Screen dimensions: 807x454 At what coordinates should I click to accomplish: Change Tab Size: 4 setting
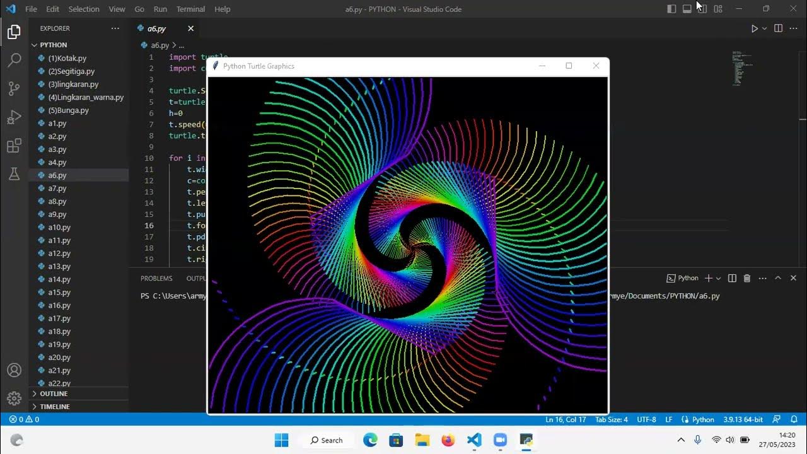point(612,419)
